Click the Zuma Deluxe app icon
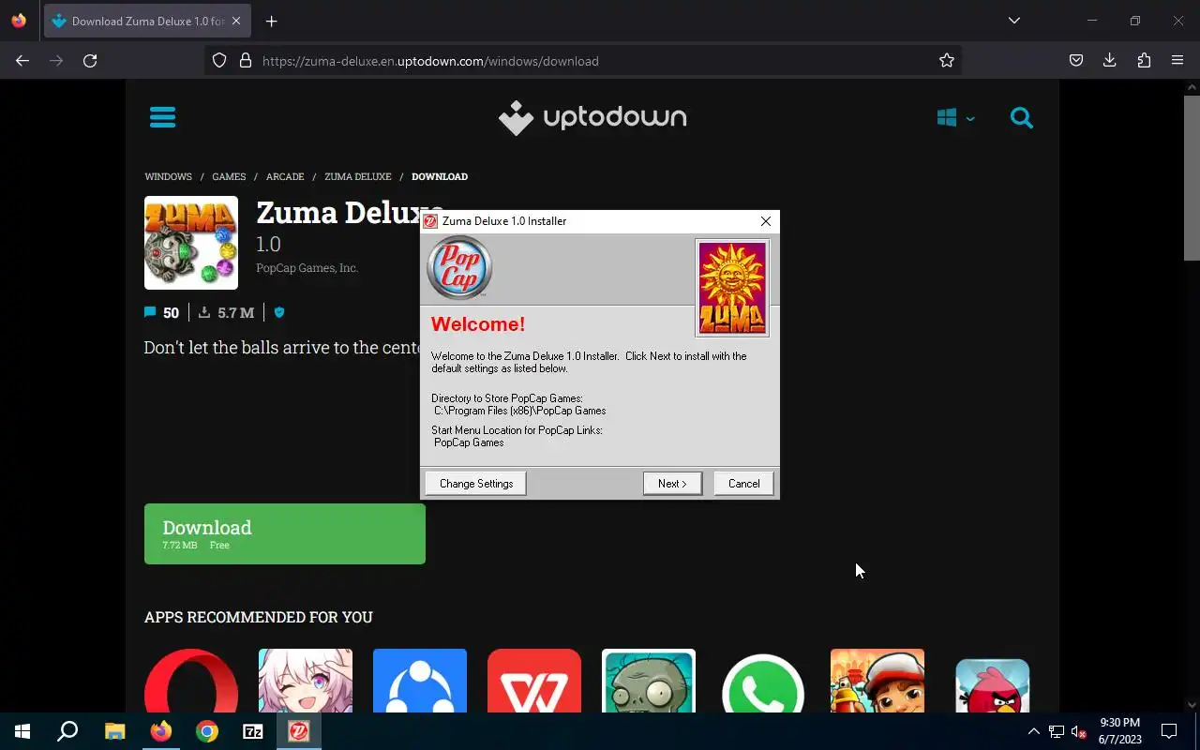The height and width of the screenshot is (750, 1200). [191, 243]
